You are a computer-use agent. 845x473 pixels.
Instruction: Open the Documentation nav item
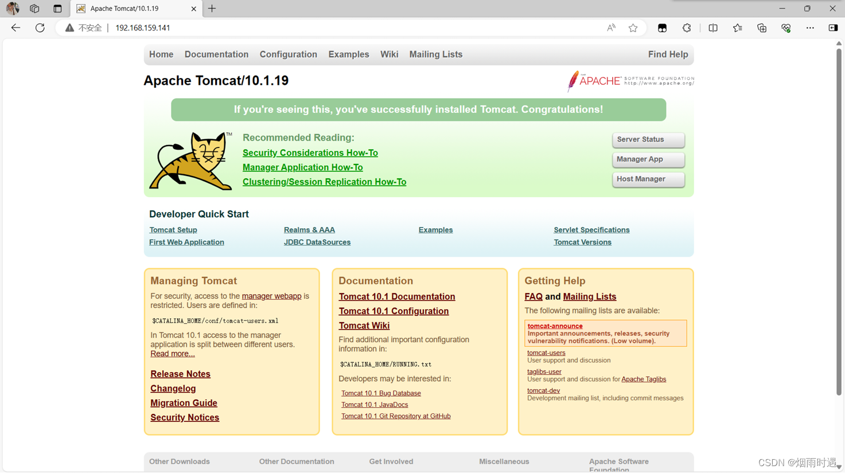pyautogui.click(x=216, y=54)
